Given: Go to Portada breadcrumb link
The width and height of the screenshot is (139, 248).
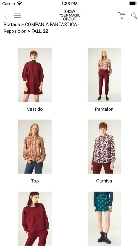Looking at the screenshot, I should pyautogui.click(x=12, y=25).
